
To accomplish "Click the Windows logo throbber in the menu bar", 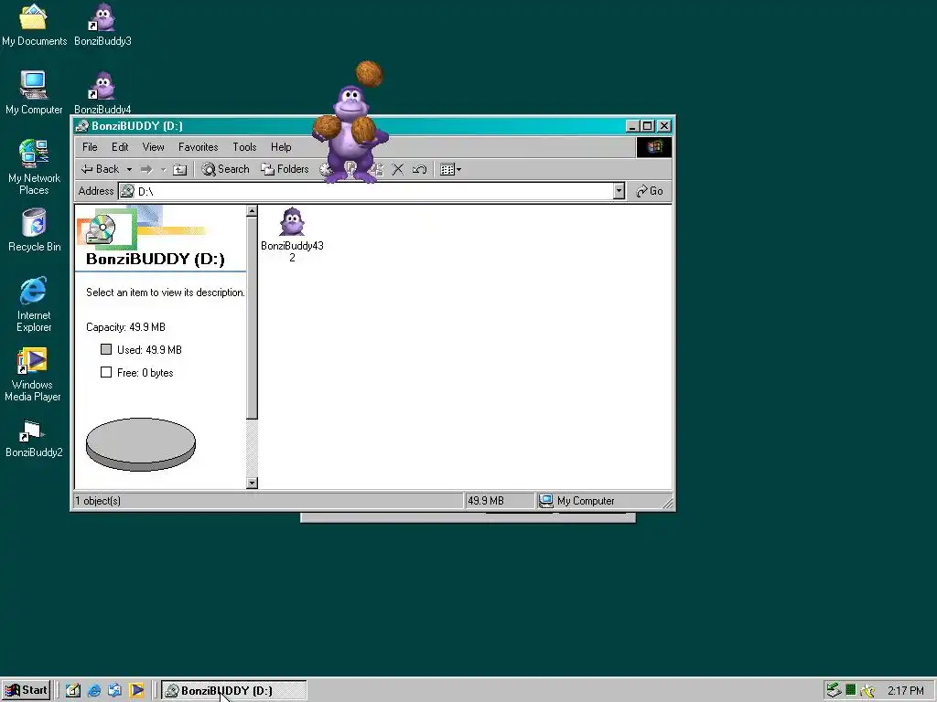I will tap(653, 147).
